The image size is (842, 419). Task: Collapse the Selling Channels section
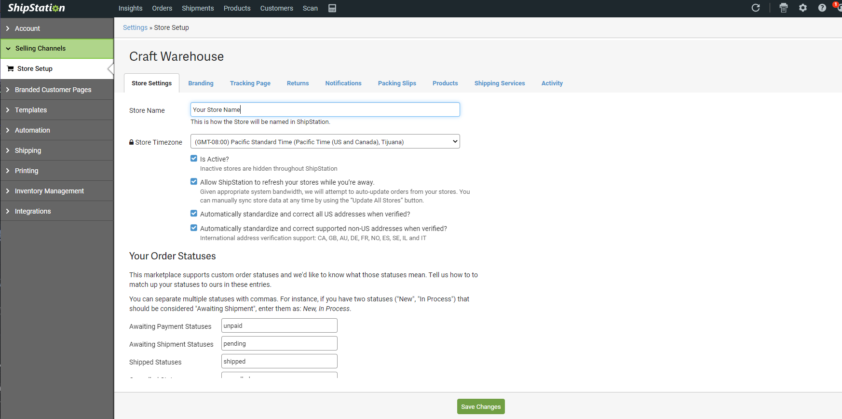[57, 48]
